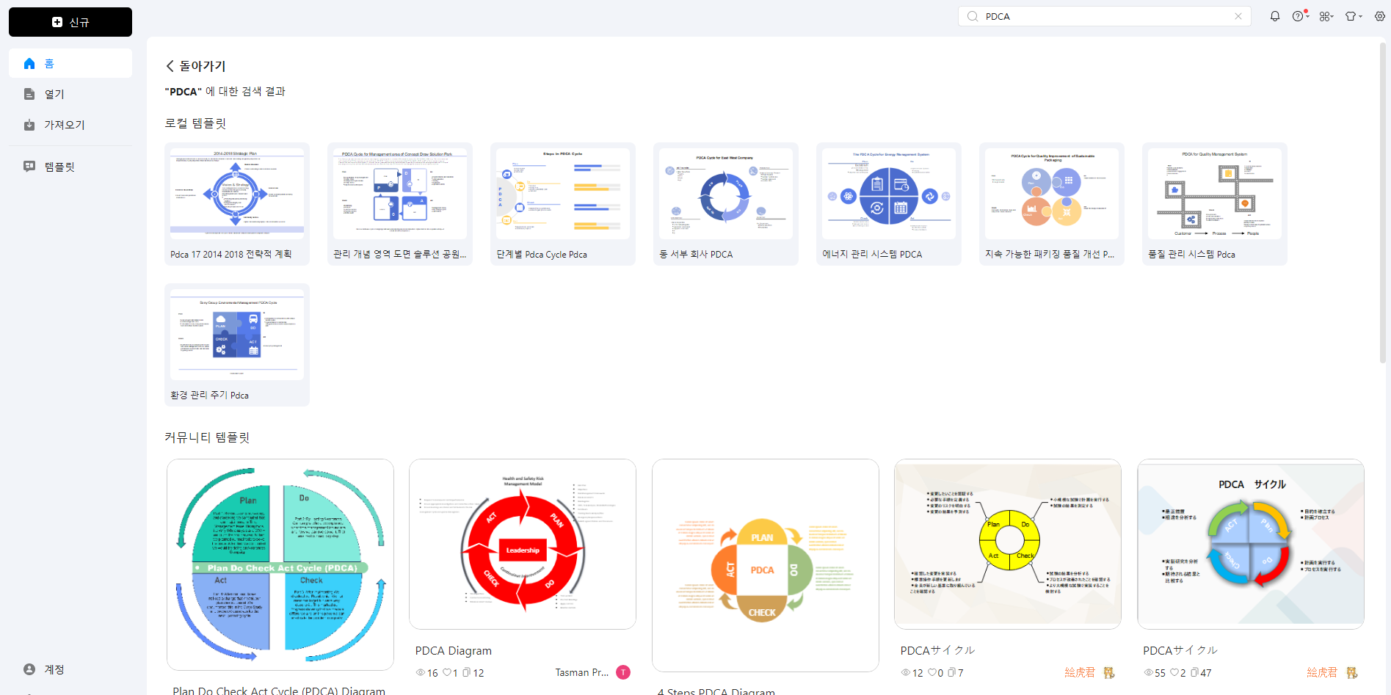1391x695 pixels.
Task: Open 絵虎君 on the 55-views card
Action: [x=1322, y=672]
